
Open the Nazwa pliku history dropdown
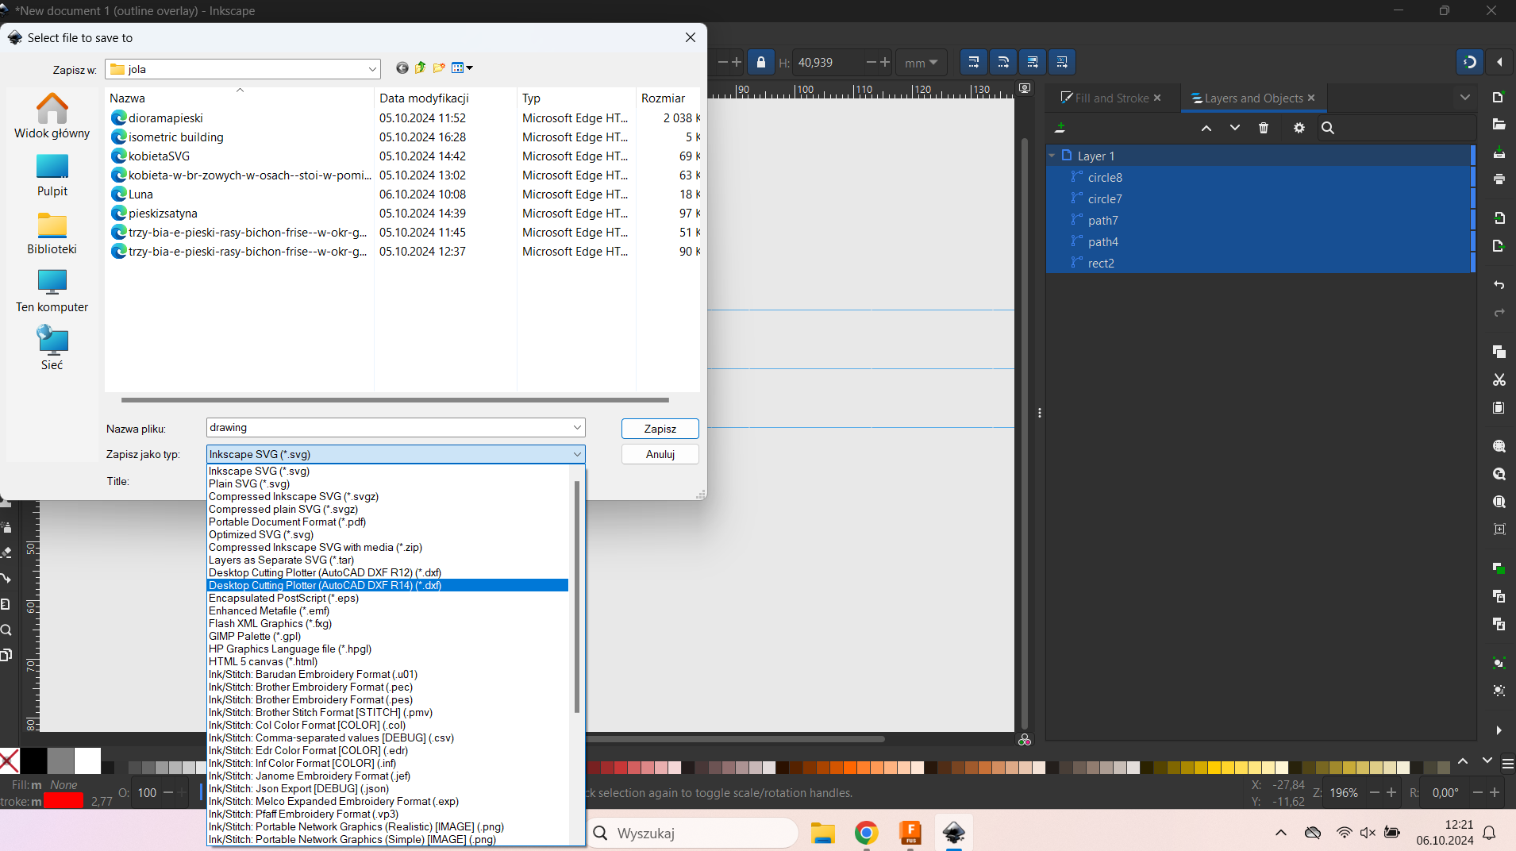click(x=577, y=428)
